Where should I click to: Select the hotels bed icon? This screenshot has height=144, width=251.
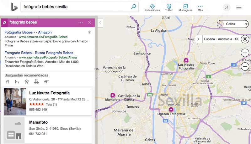tap(17, 82)
